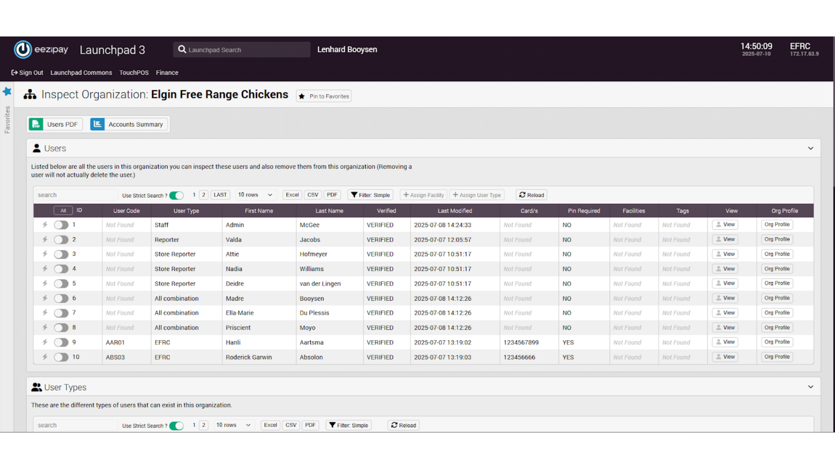Open the Launchpad Commons menu

(81, 73)
